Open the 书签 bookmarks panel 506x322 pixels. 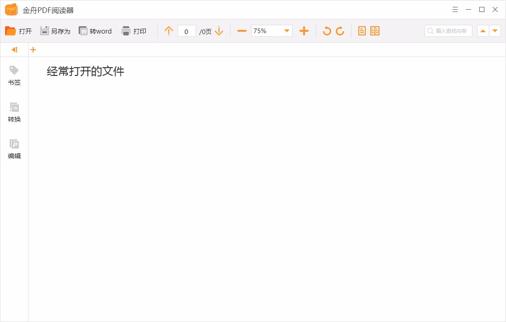(x=14, y=75)
